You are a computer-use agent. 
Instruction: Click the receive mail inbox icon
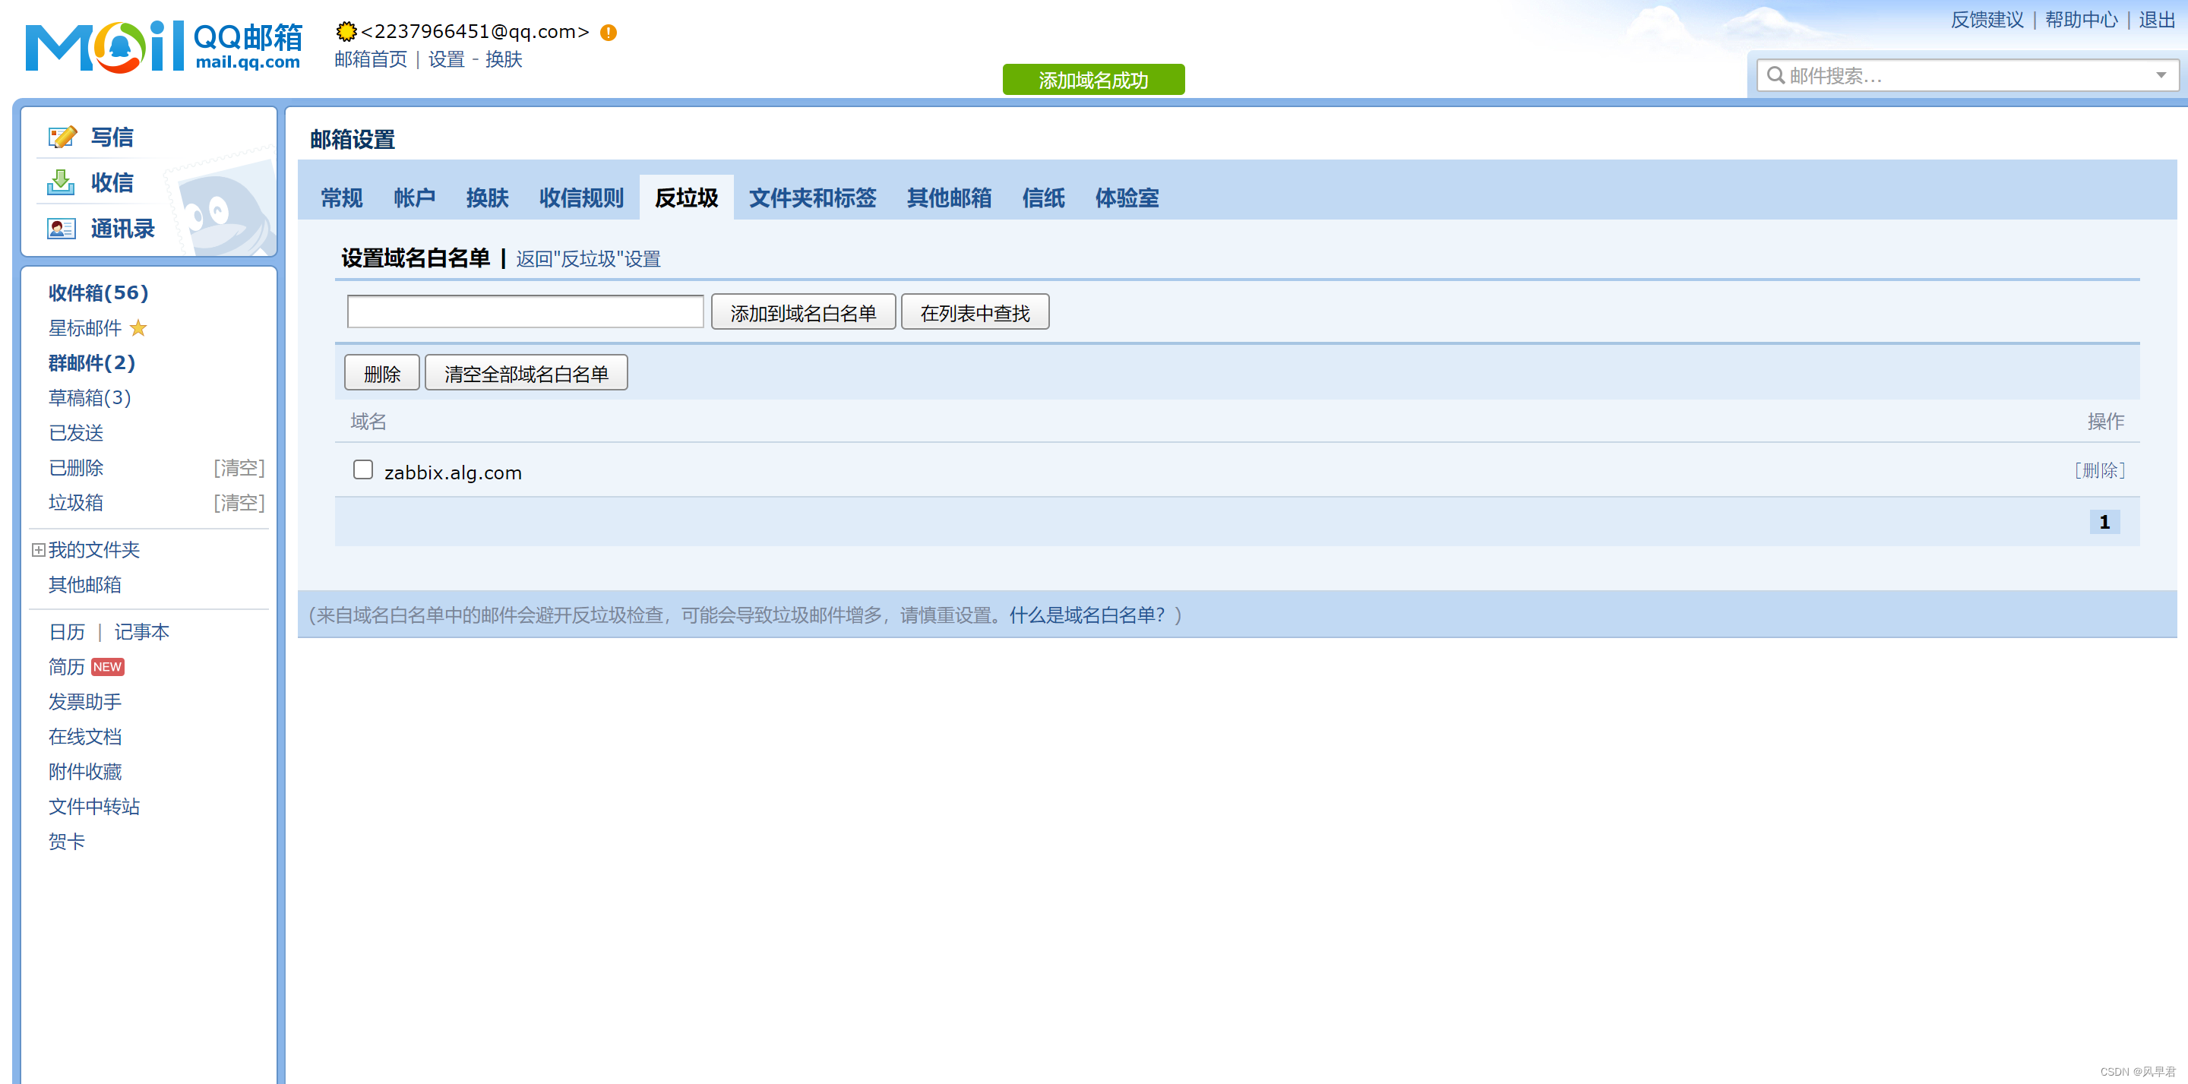[60, 182]
